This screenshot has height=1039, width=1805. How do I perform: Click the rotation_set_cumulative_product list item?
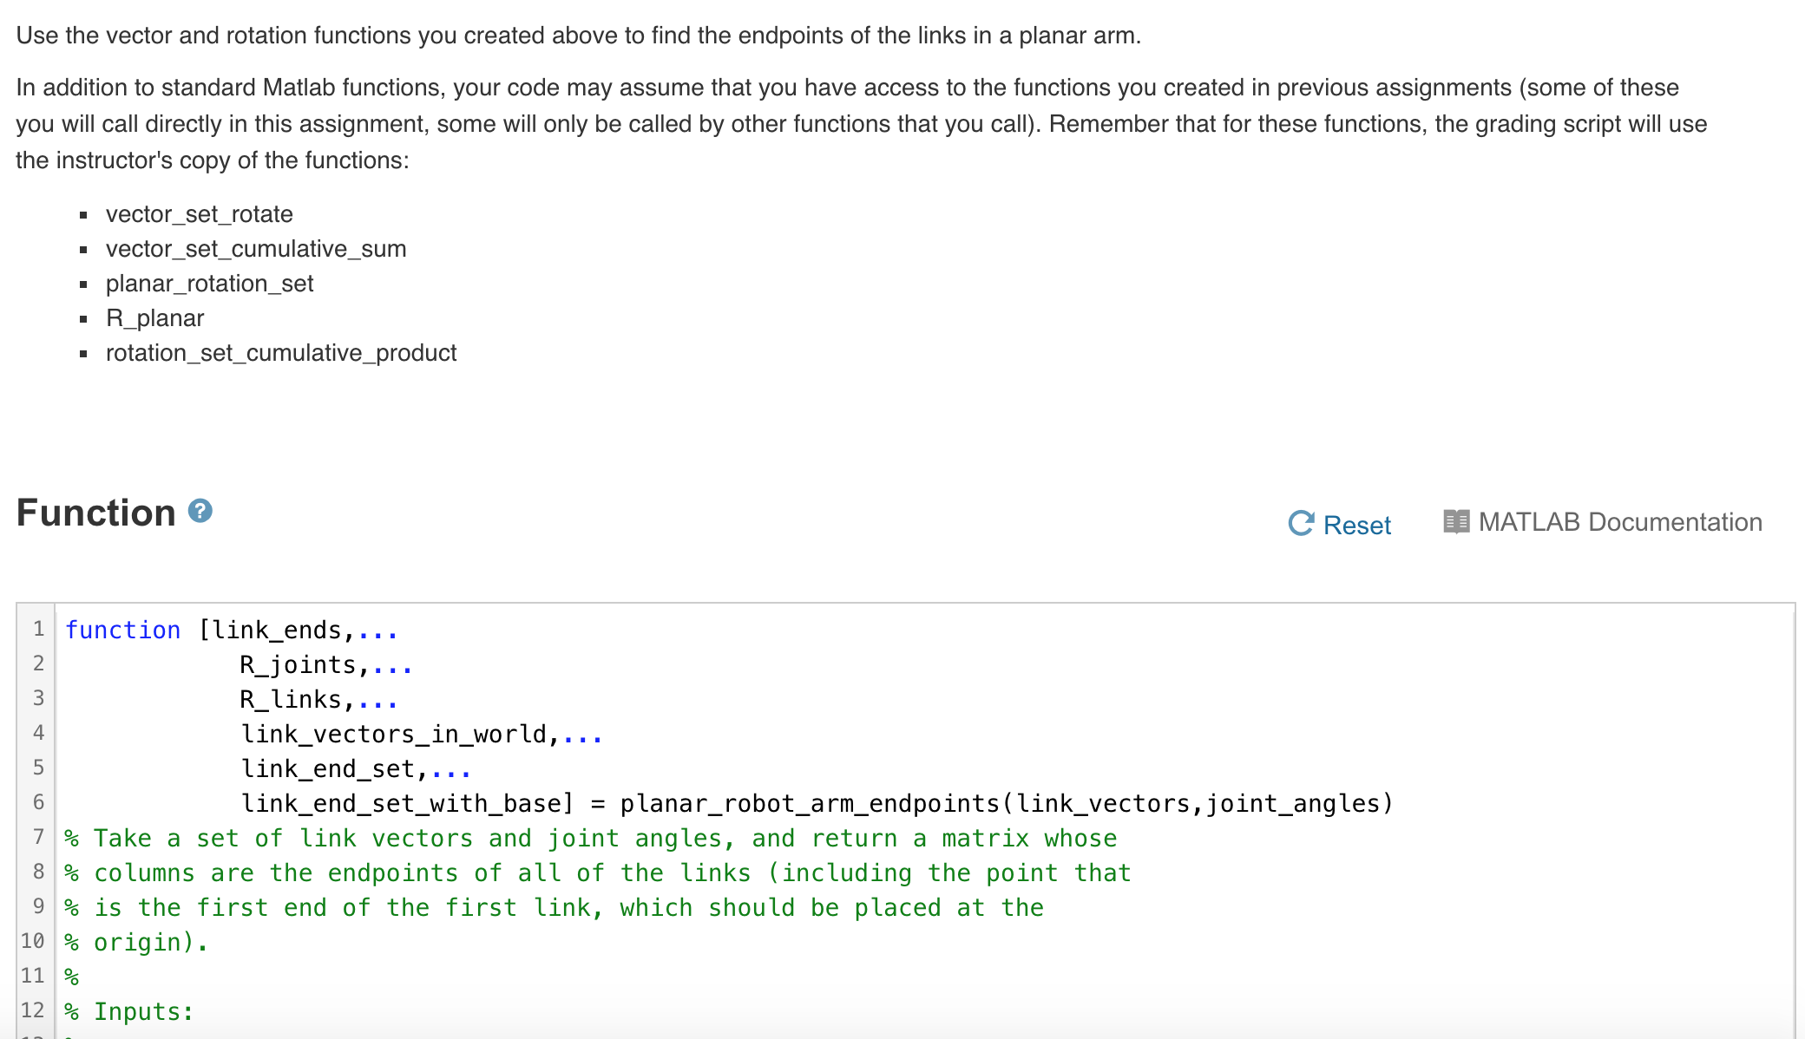pyautogui.click(x=280, y=352)
